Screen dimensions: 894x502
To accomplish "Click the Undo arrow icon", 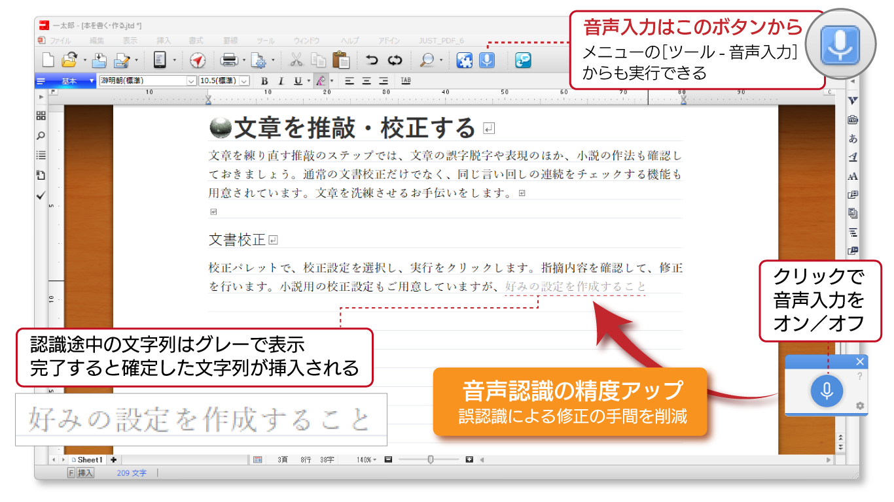I will point(372,61).
